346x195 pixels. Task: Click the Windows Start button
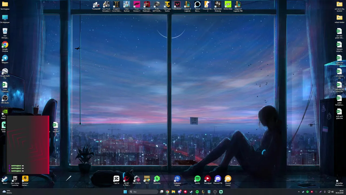coord(125,192)
